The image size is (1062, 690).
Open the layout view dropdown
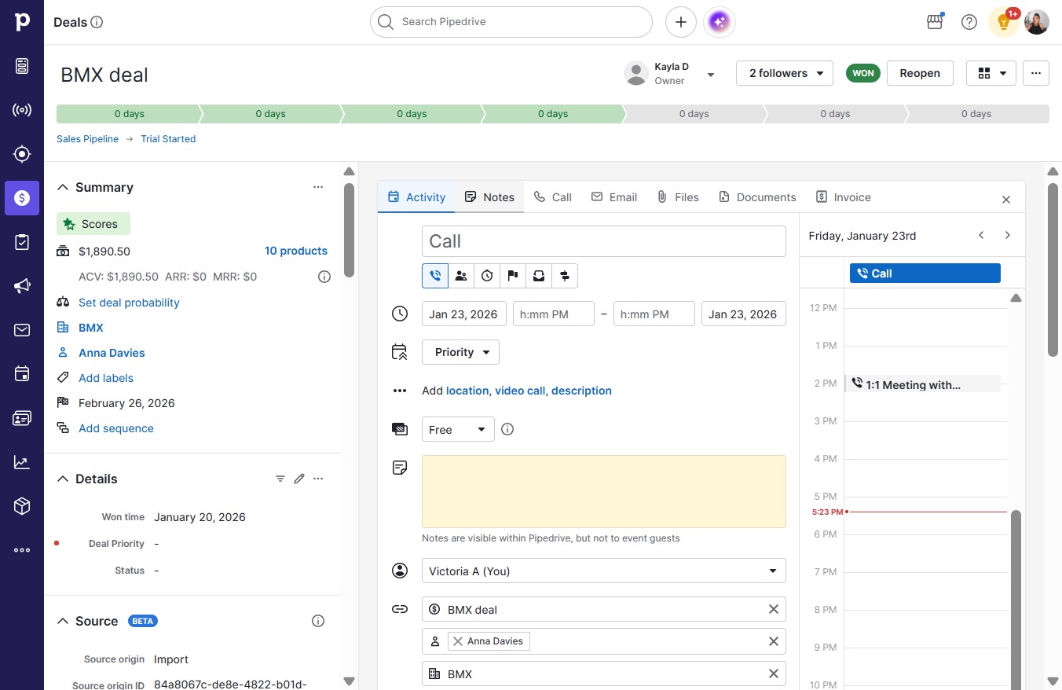[991, 73]
